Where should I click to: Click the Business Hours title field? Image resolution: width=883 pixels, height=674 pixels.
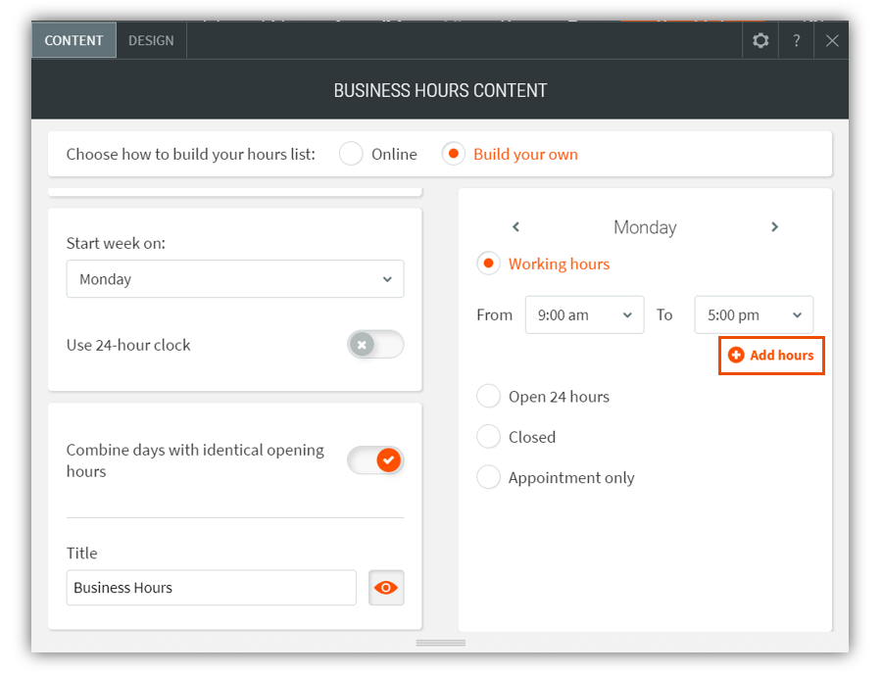click(x=212, y=588)
